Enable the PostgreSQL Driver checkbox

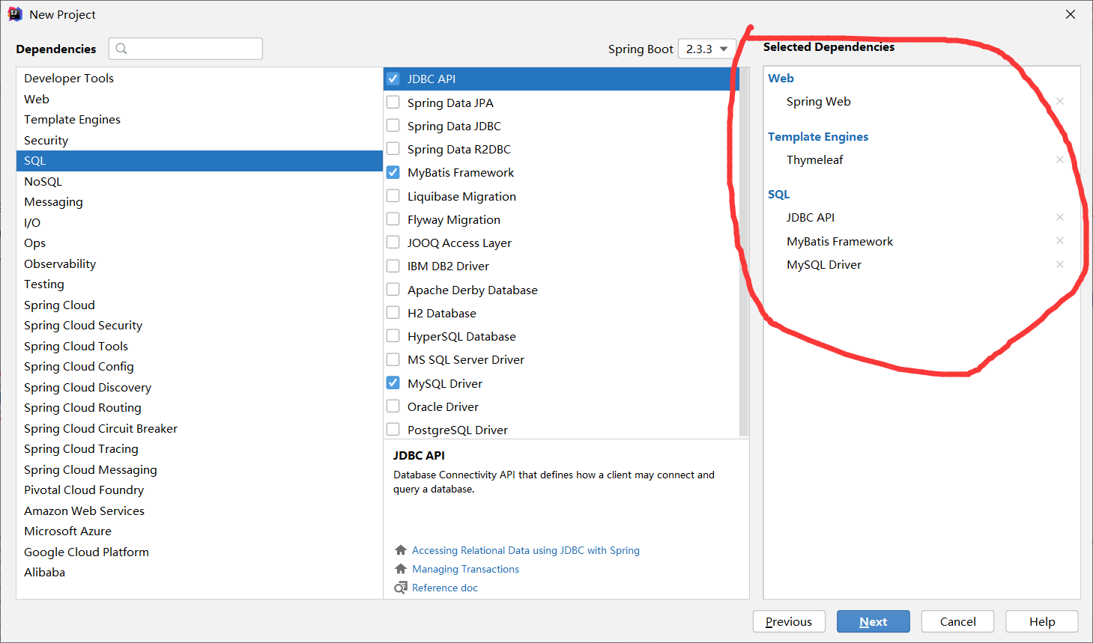(393, 429)
